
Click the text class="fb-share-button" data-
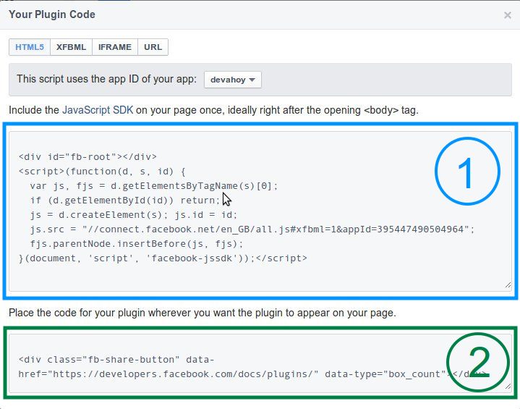pos(131,360)
